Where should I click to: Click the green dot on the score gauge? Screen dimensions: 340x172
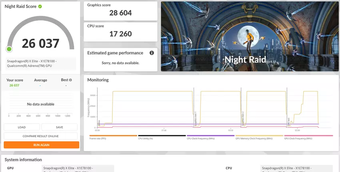[x=9, y=49]
